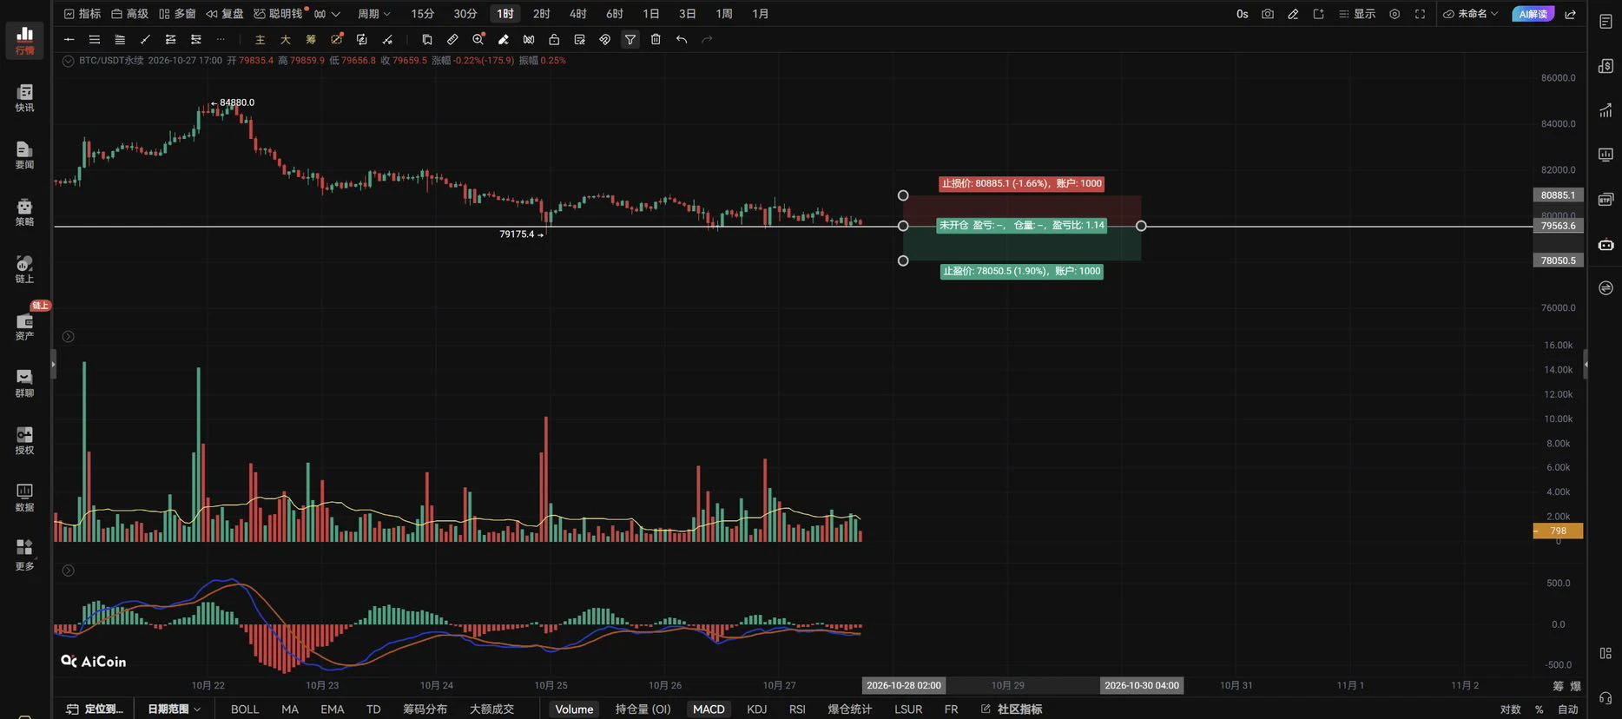
Task: Switch to the 4时 timeframe tab
Action: pos(577,14)
